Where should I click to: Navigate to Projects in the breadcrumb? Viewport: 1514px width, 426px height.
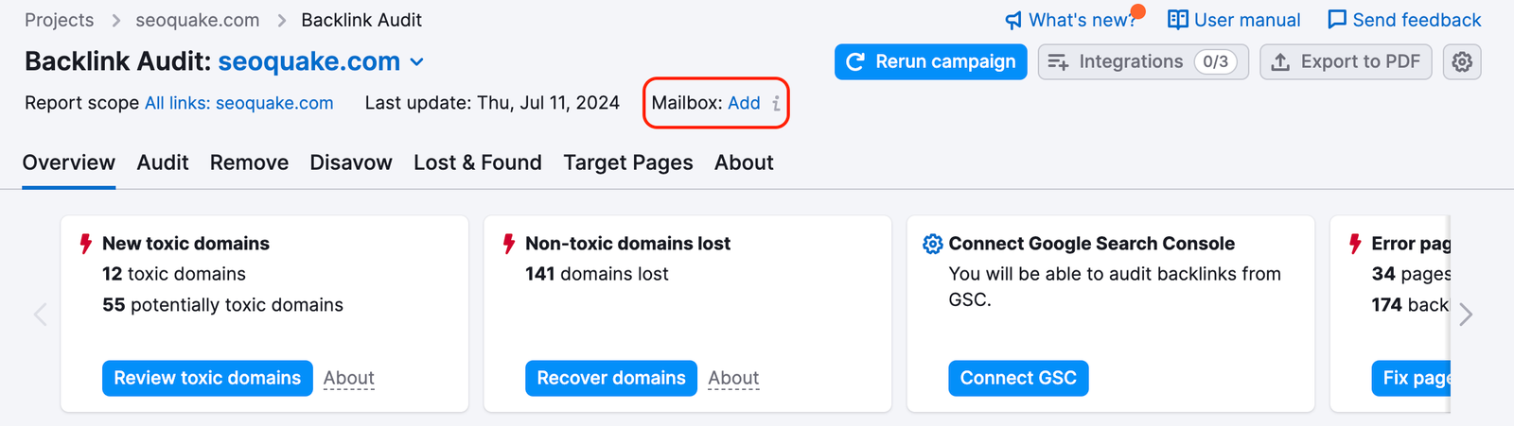[x=59, y=20]
